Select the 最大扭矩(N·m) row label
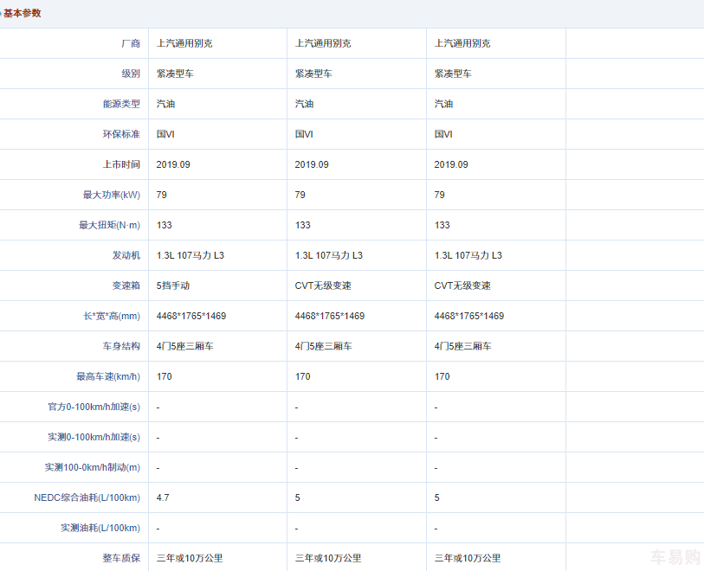Image resolution: width=704 pixels, height=571 pixels. 110,225
